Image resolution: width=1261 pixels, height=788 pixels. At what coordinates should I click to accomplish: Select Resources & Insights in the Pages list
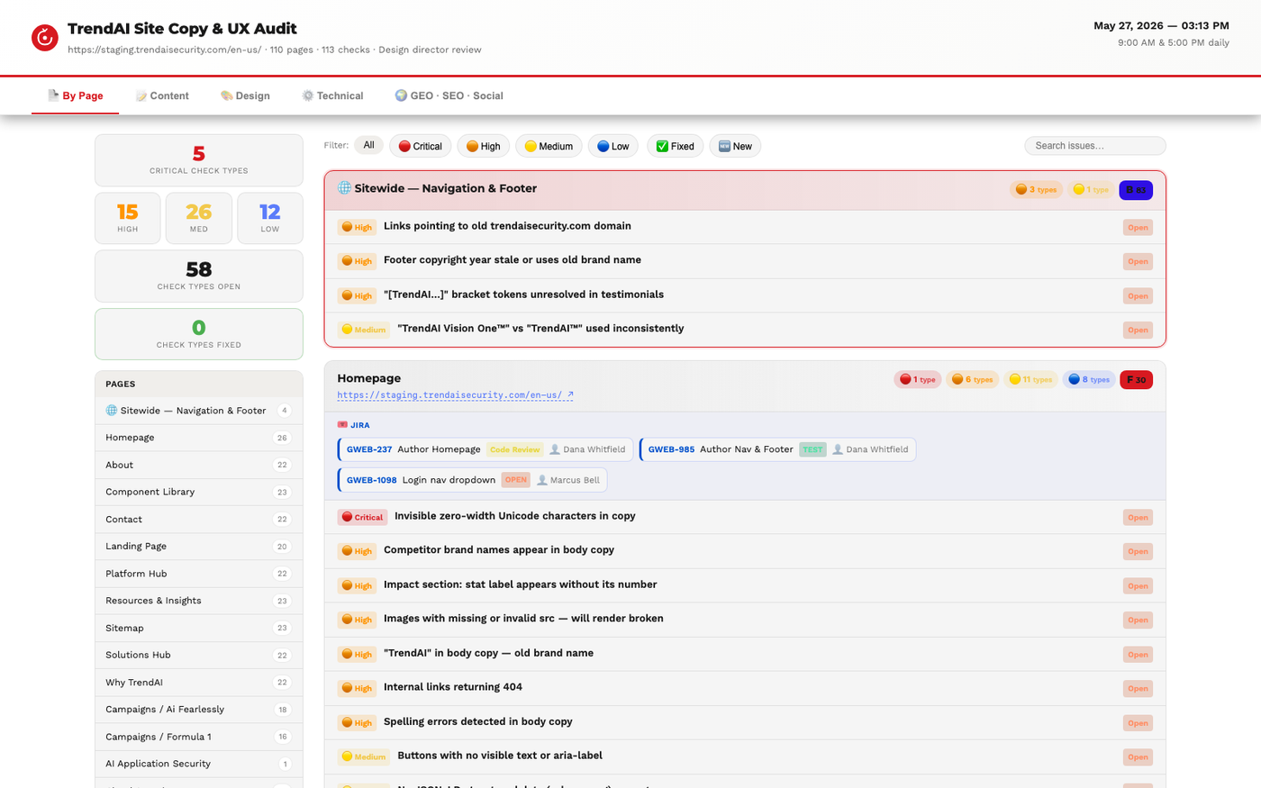point(198,601)
